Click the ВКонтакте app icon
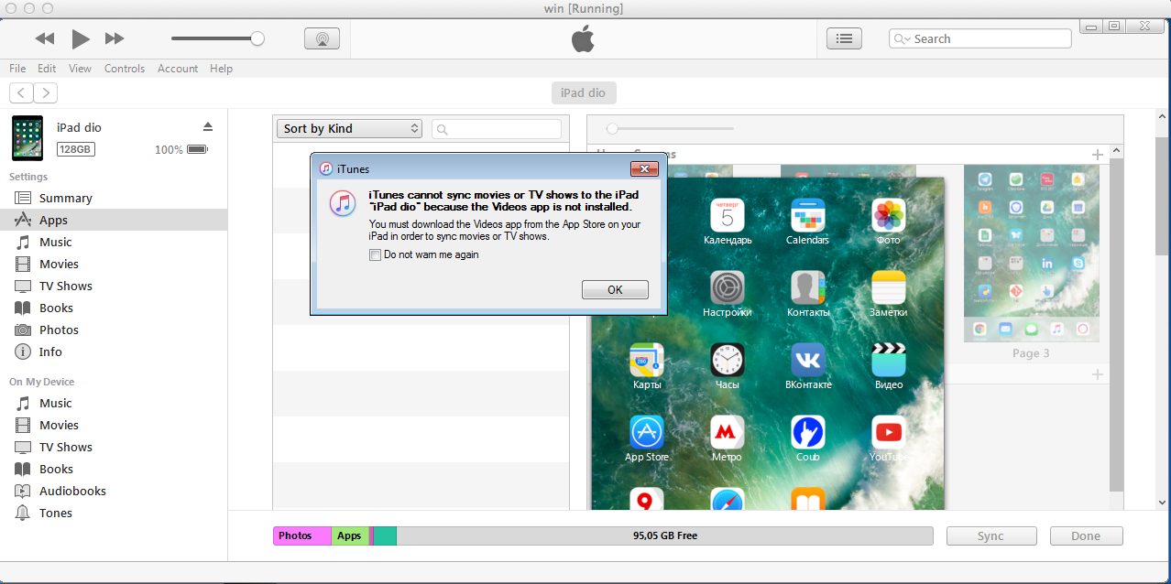This screenshot has height=584, width=1171. coord(807,360)
